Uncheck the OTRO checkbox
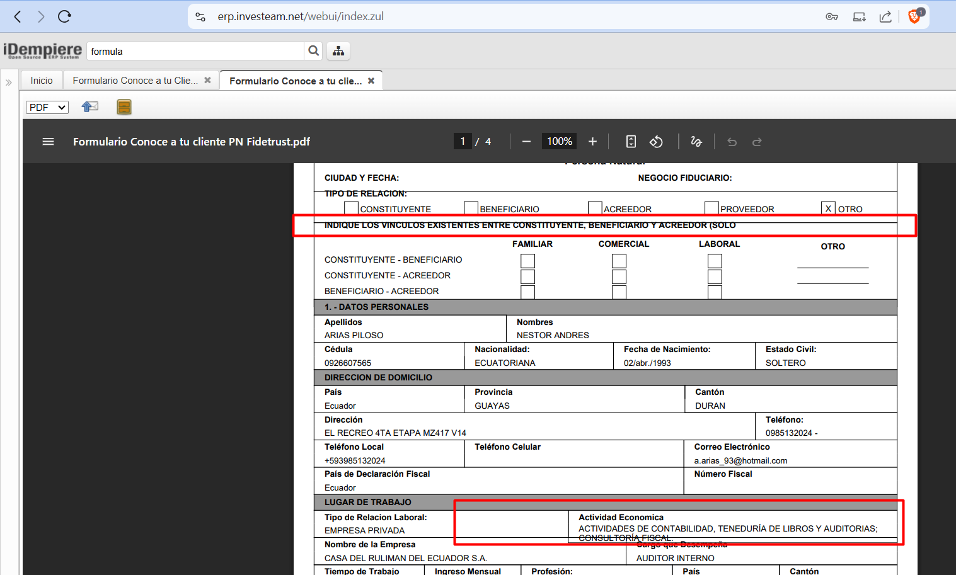956x575 pixels. pos(828,208)
